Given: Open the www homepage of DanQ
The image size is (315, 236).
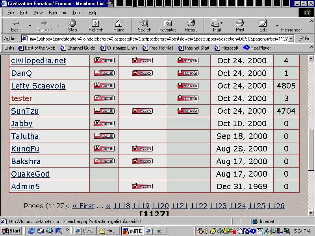Looking at the screenshot, I should pos(142,73).
